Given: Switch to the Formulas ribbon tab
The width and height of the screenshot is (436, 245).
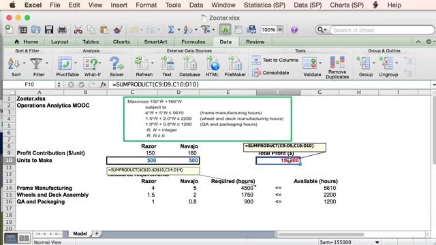Looking at the screenshot, I should 193,42.
